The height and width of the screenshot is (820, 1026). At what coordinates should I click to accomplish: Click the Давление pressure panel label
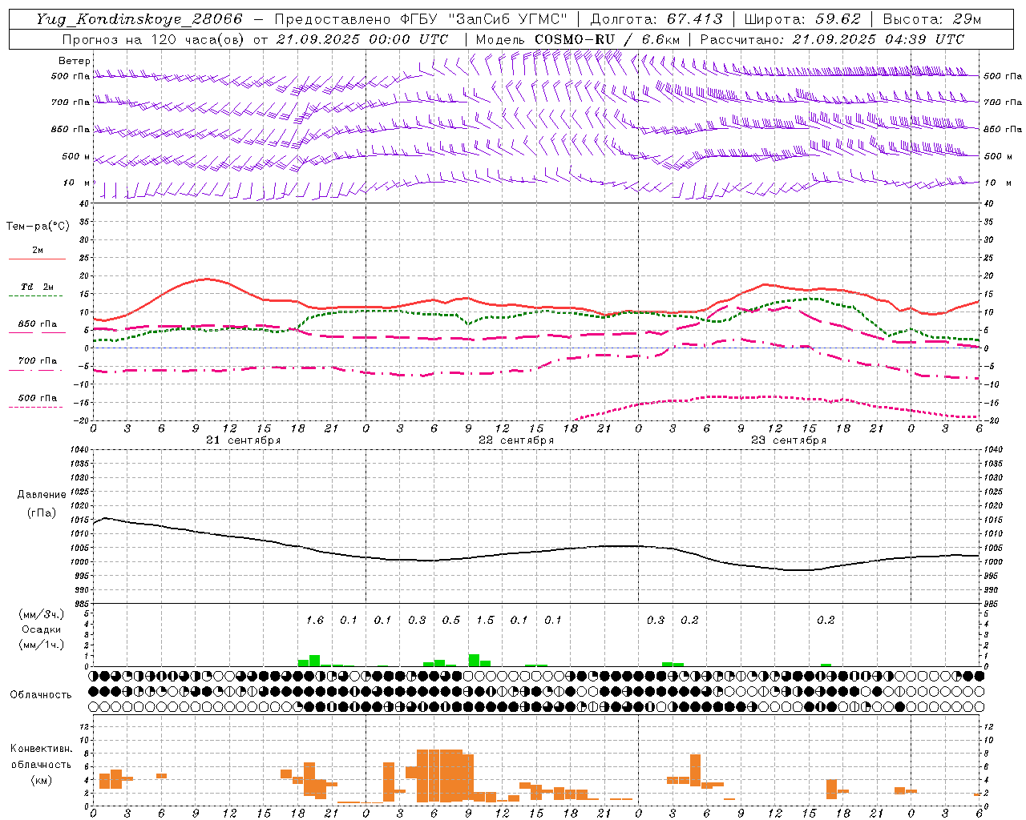click(42, 495)
